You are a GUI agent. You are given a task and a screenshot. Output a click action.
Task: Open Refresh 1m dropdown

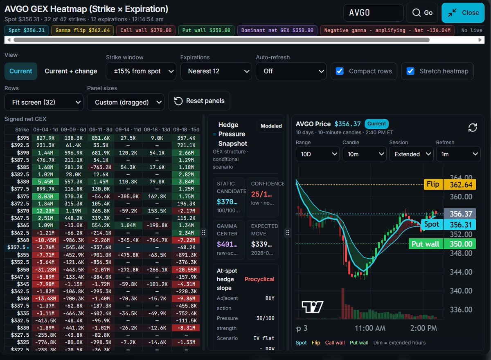[458, 154]
